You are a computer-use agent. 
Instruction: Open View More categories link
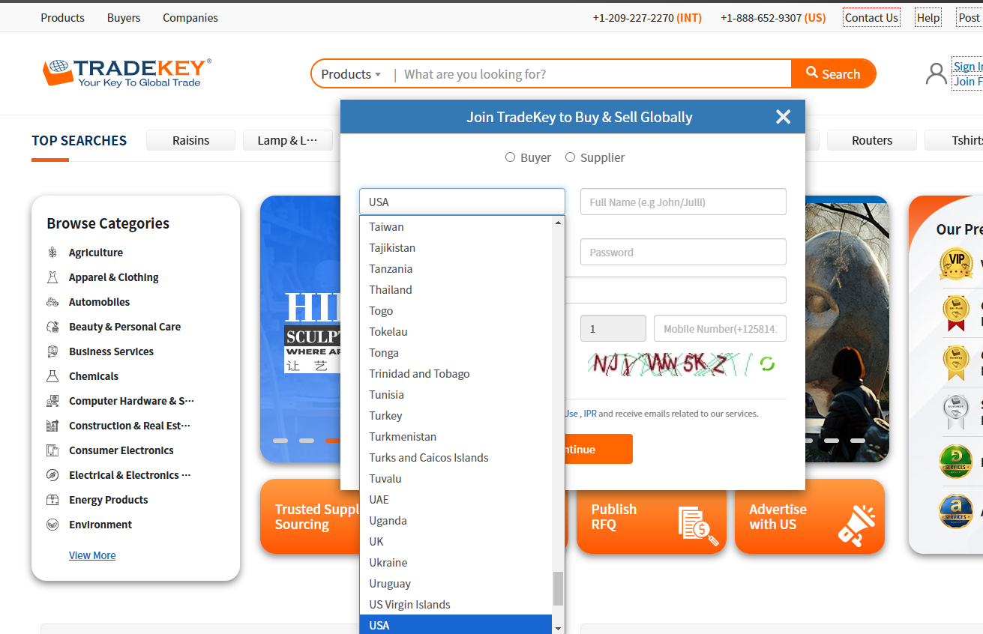[x=92, y=555]
